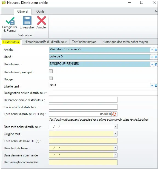Select the Tarif achat moyen tab
Screen dimensions: 158x169
[x=84, y=42]
